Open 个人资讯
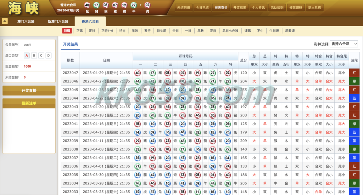Image resolution: width=363 pixels, height=195 pixels. (258, 8)
